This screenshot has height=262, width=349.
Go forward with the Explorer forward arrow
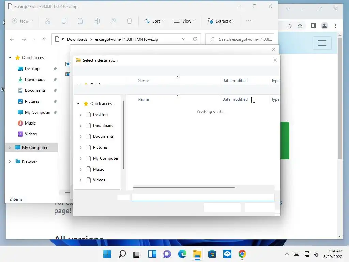pyautogui.click(x=24, y=39)
